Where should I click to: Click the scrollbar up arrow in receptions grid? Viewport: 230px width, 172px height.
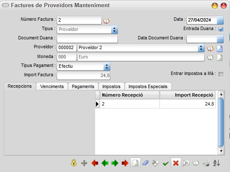tap(221, 94)
